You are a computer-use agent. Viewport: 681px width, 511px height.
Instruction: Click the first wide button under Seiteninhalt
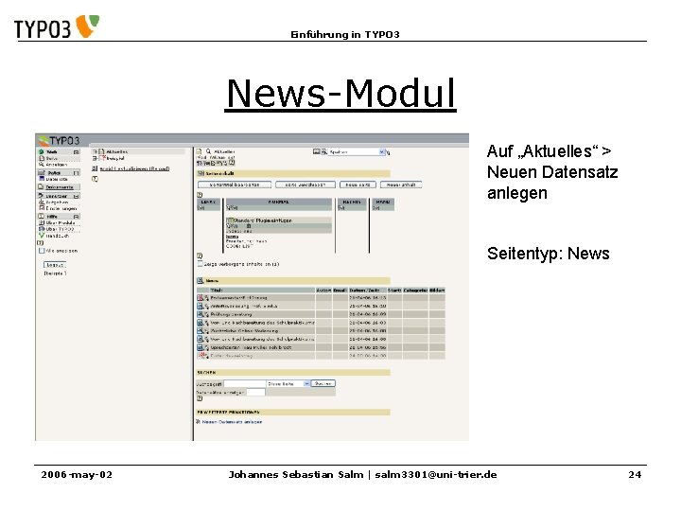[235, 185]
